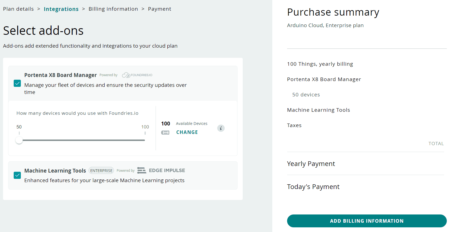Click Portenta X8 Board Manager in Purchase summary
Viewport: 452px width, 232px height.
pos(324,79)
